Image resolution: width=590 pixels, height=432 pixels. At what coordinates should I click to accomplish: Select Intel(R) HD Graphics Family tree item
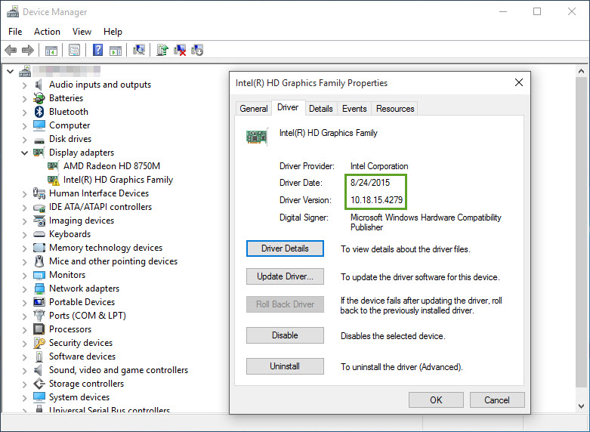point(118,180)
